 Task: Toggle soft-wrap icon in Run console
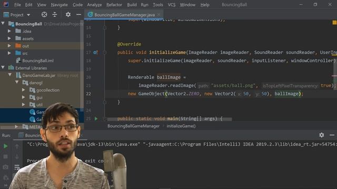click(x=17, y=167)
